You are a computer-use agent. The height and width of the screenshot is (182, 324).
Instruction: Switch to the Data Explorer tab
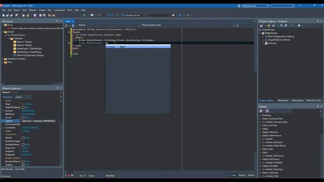pos(298,100)
